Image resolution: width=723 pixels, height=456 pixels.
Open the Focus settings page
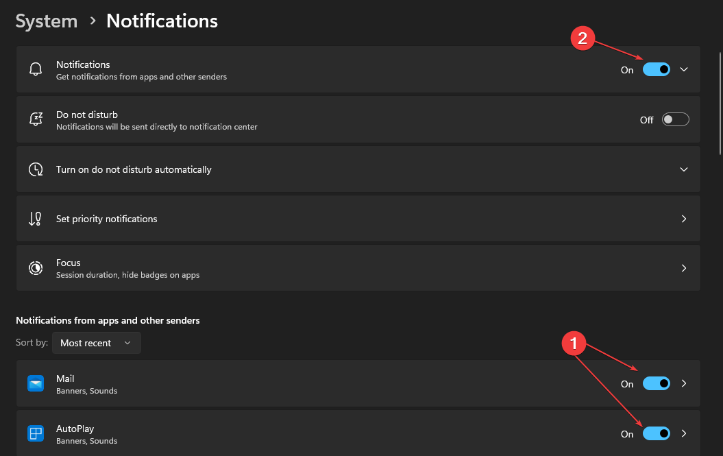[683, 268]
